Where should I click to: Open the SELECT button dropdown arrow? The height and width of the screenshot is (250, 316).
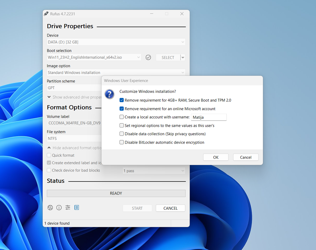[x=183, y=57]
